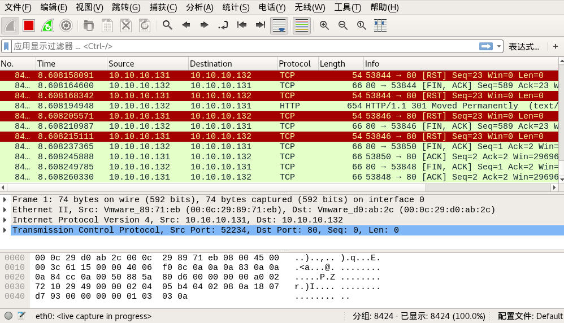Sort by the Source column header
Viewport: 564px width, 323px height.
[x=148, y=64]
